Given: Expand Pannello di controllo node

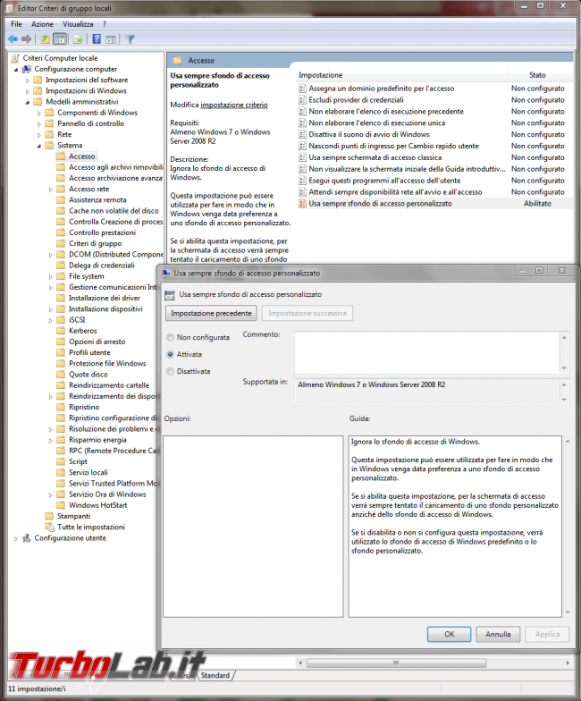Looking at the screenshot, I should click(39, 123).
